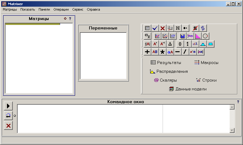Click the command window scrollbar down arrow

coord(232,130)
